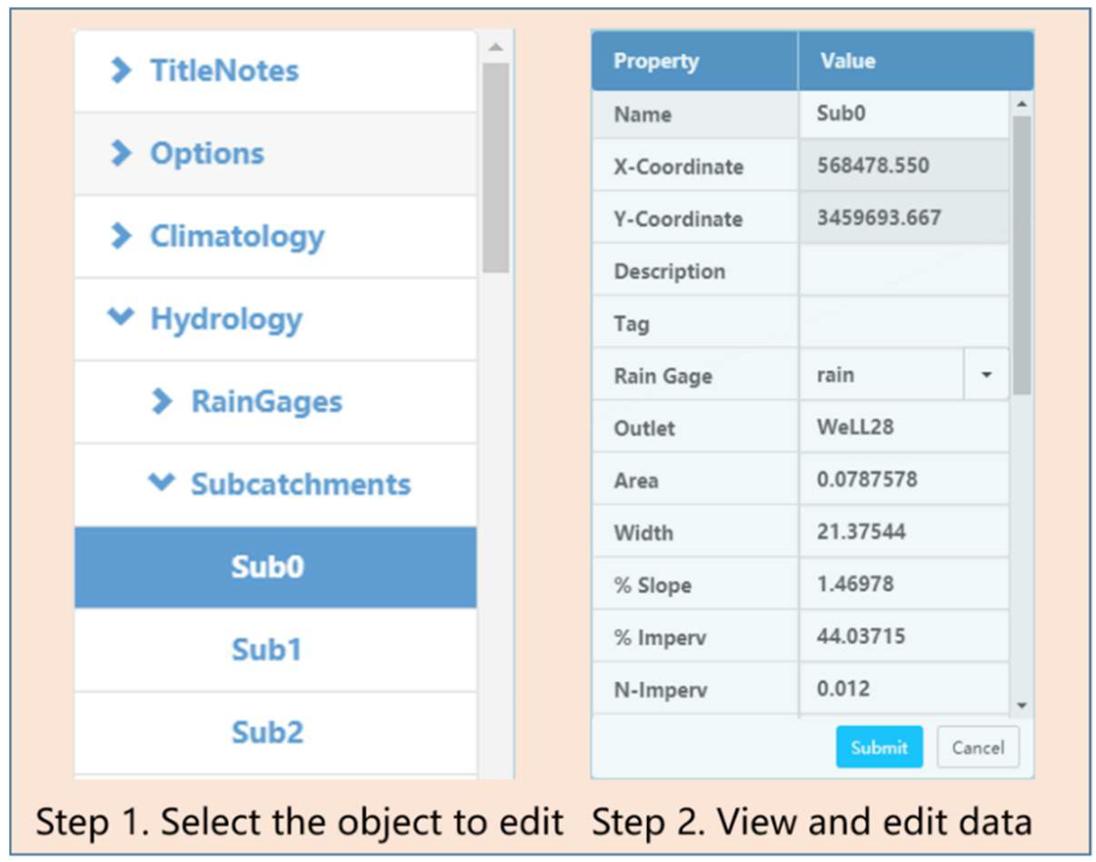Click the empty Description value field
This screenshot has width=1096, height=862.
tap(903, 271)
